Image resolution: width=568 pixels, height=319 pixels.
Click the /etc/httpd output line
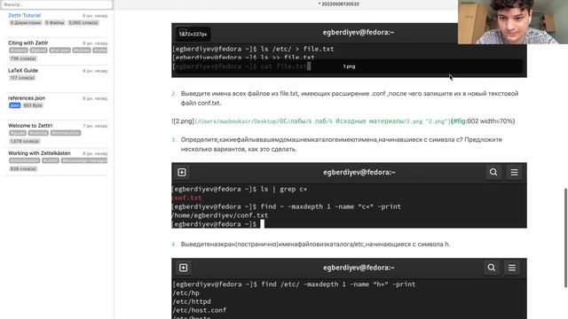(192, 301)
